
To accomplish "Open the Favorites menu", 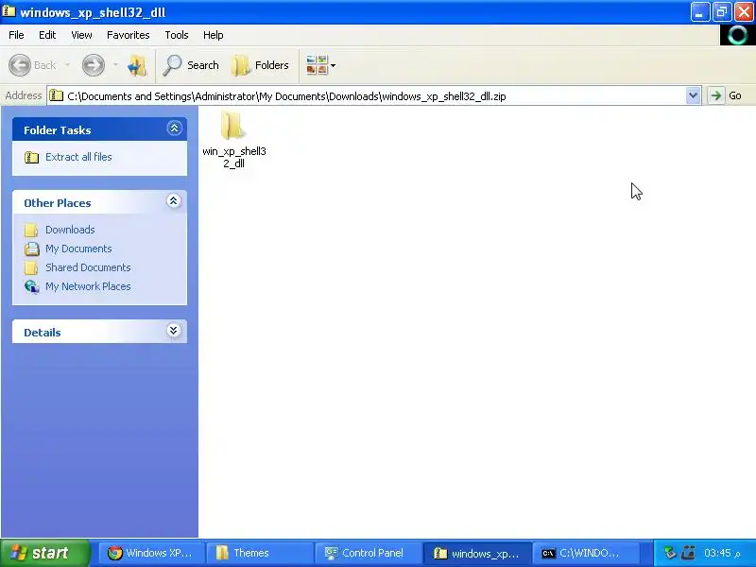I will pos(129,35).
